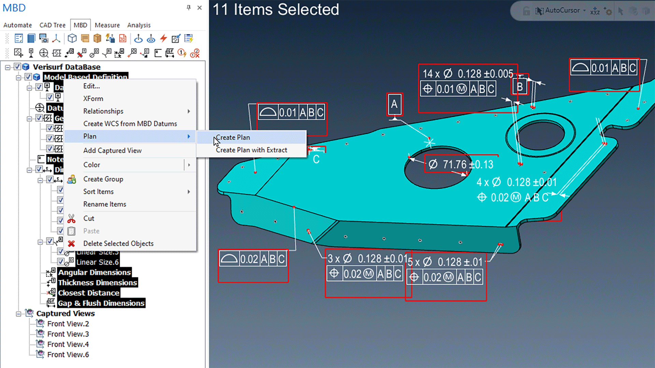Collapse the Dimensions group node
The height and width of the screenshot is (368, 655).
29,170
